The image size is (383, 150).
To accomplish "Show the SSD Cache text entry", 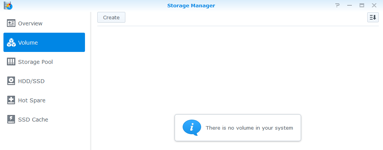I will [33, 120].
